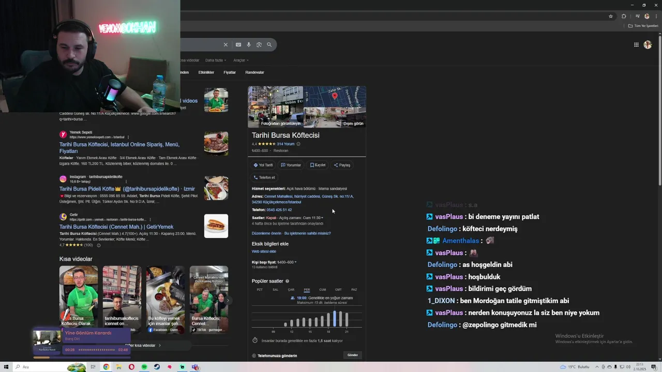662x372 pixels.
Task: Open the Google account avatar on the page
Action: [648, 45]
